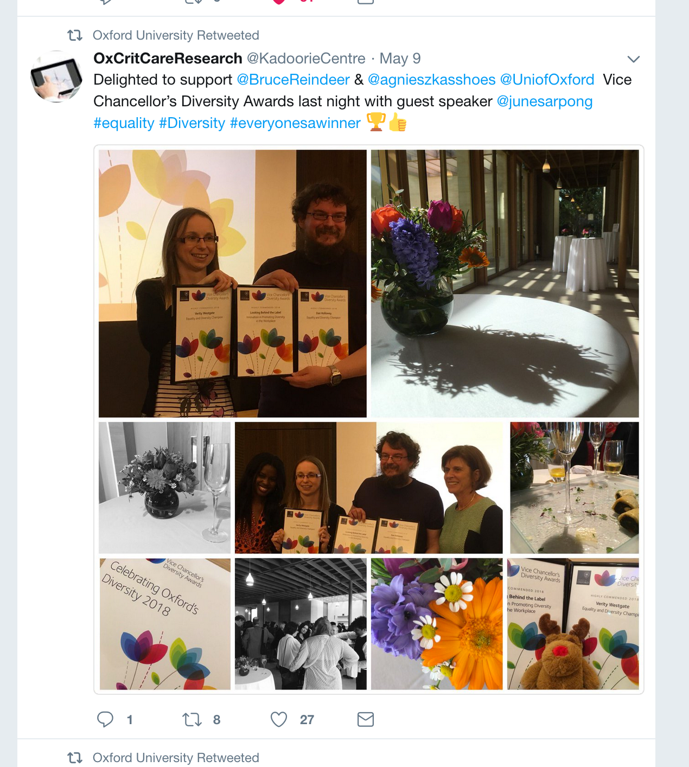Open the #Diversity hashtag

(x=192, y=123)
